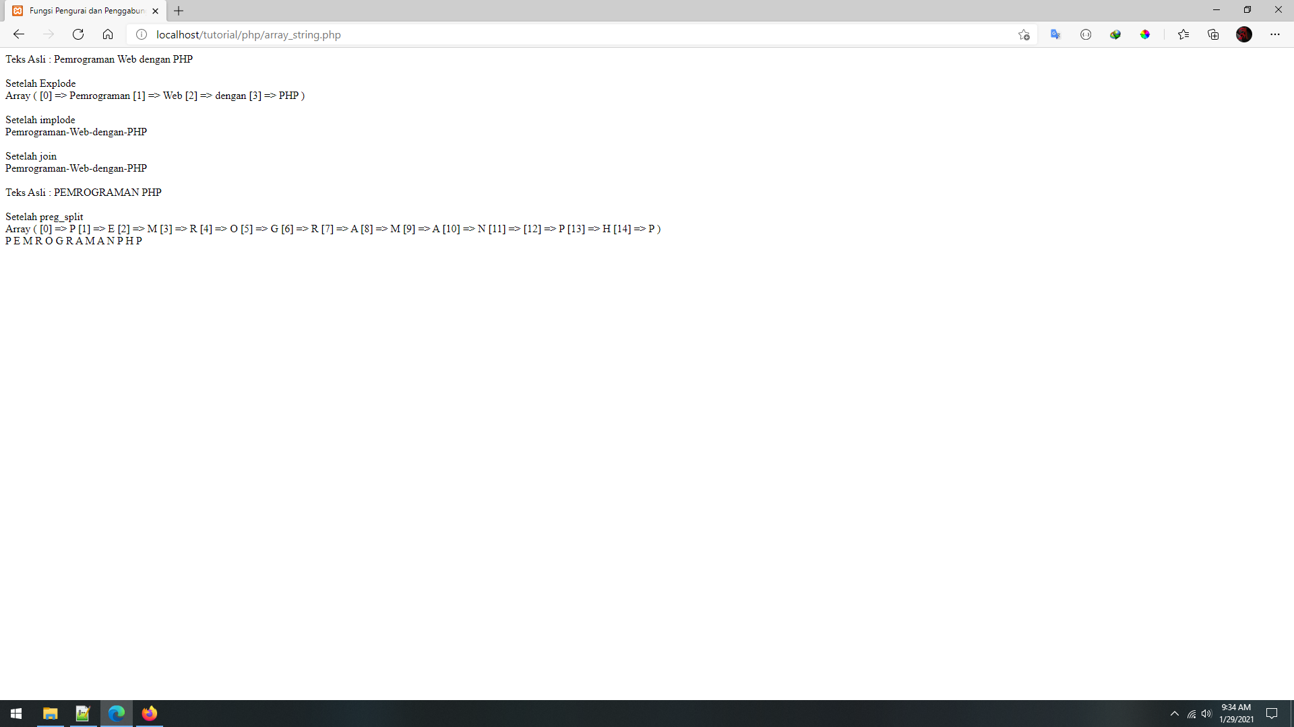
Task: Reload the array_string.php page
Action: coord(78,34)
